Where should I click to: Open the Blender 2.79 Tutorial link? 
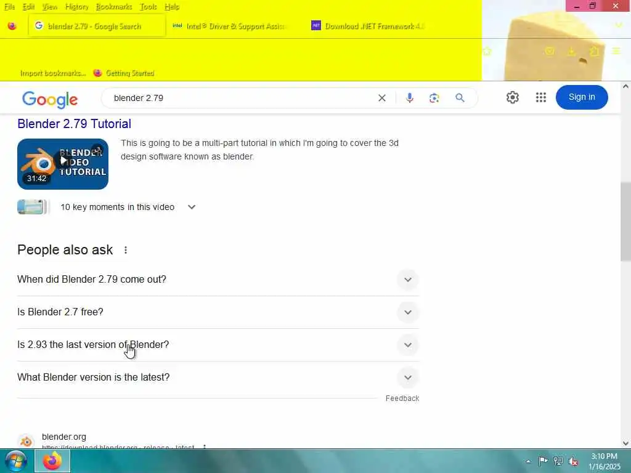[x=74, y=124]
